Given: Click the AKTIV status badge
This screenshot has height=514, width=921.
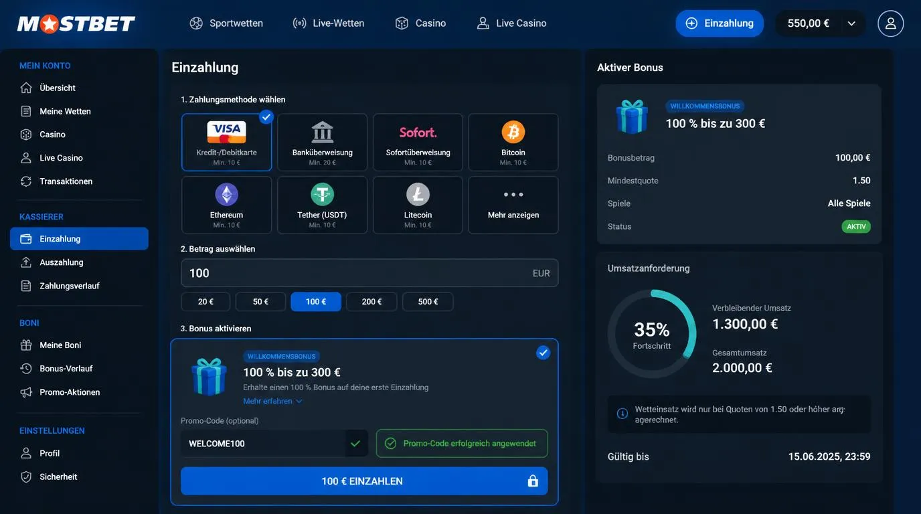Looking at the screenshot, I should tap(856, 227).
